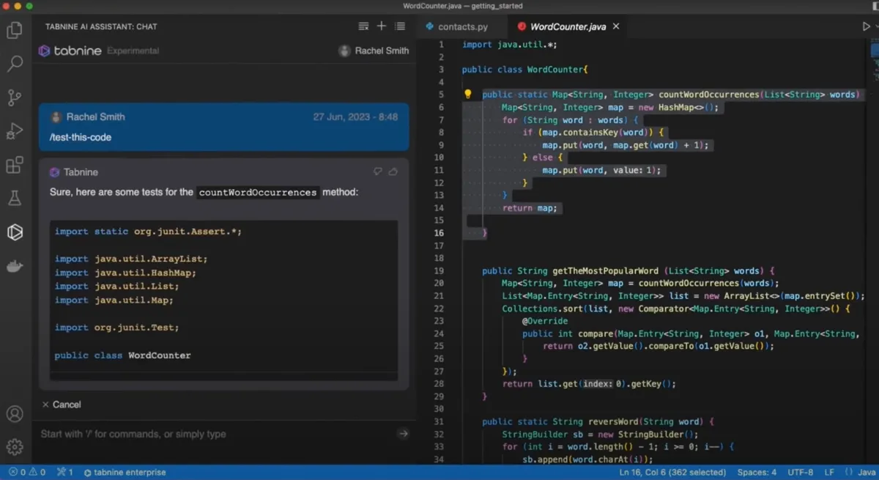Open the Extensions view
879x480 pixels.
(15, 165)
